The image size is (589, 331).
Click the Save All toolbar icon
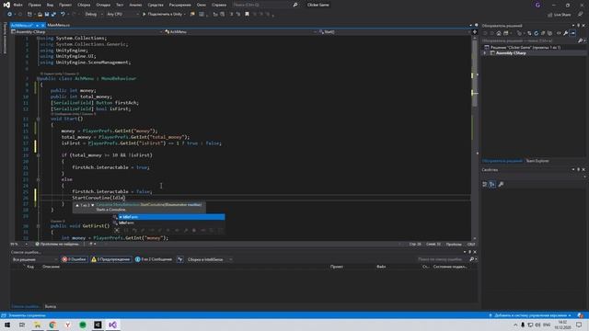(53, 15)
